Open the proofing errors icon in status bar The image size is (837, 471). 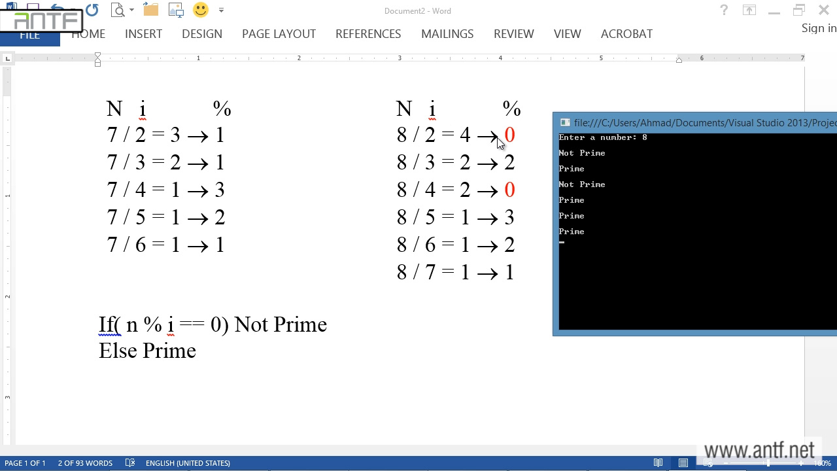click(130, 463)
